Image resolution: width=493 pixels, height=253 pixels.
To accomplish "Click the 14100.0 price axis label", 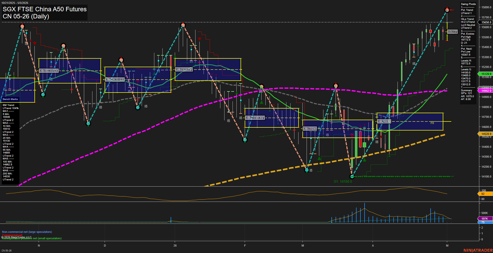I will point(486,177).
